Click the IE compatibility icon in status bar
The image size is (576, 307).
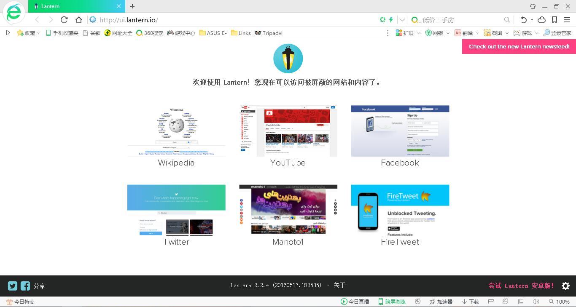(505, 302)
